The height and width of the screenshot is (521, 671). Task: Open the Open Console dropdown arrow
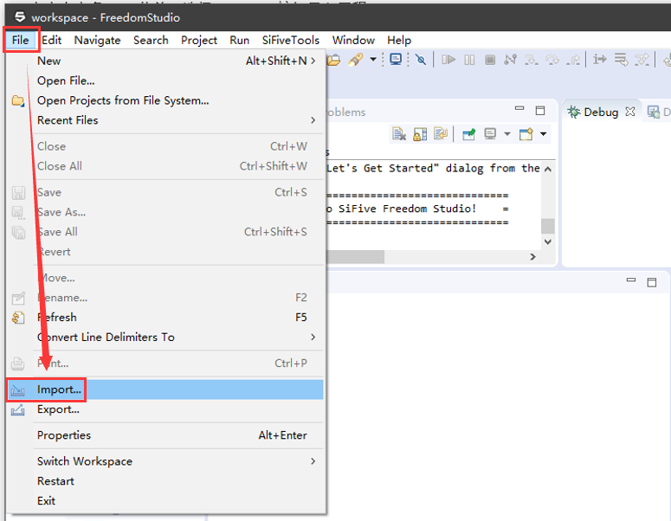pyautogui.click(x=543, y=134)
